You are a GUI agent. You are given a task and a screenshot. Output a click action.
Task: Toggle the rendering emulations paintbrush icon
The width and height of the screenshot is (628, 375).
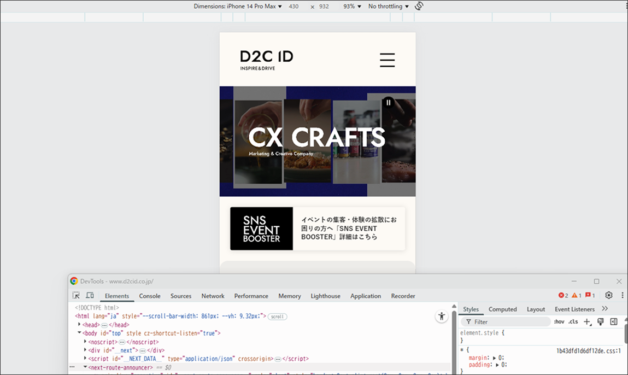600,322
